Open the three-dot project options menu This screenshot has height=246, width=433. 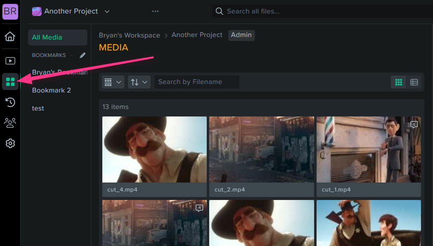click(x=155, y=11)
